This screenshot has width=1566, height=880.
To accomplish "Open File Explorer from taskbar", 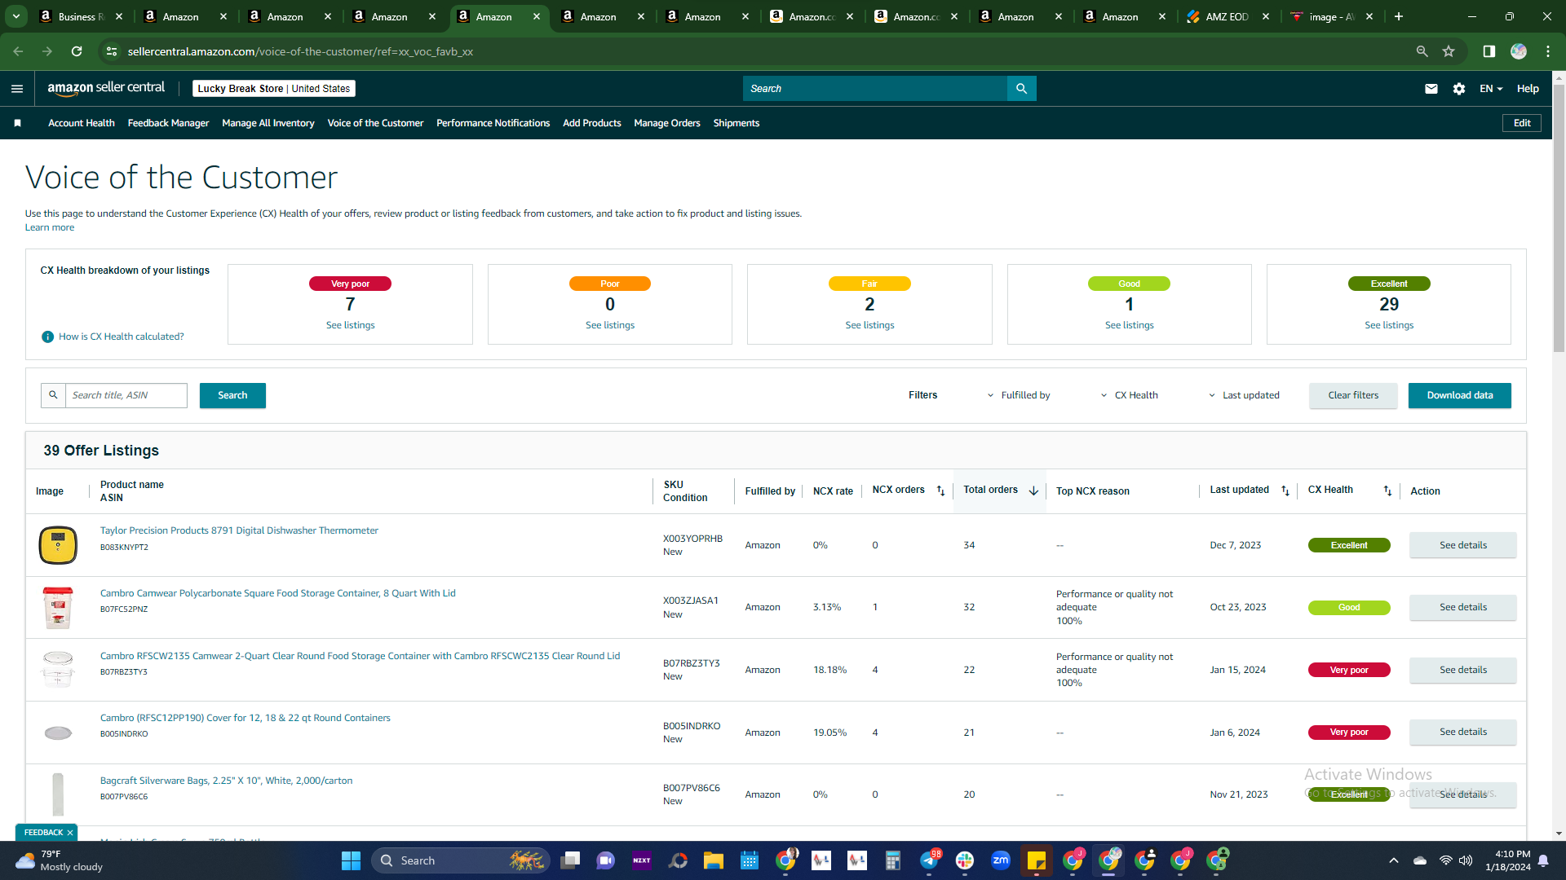I will [714, 860].
